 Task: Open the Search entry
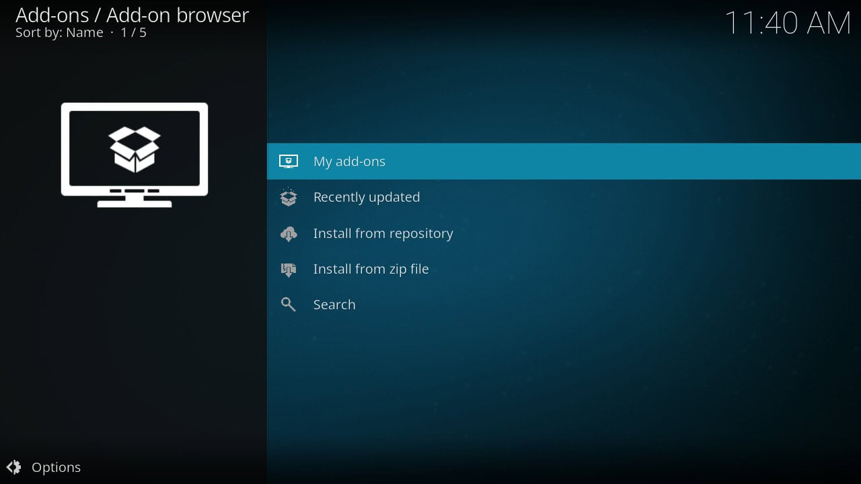(564, 305)
